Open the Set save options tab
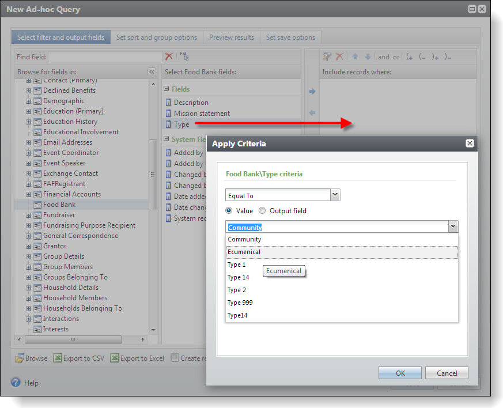The height and width of the screenshot is (408, 503). 290,37
